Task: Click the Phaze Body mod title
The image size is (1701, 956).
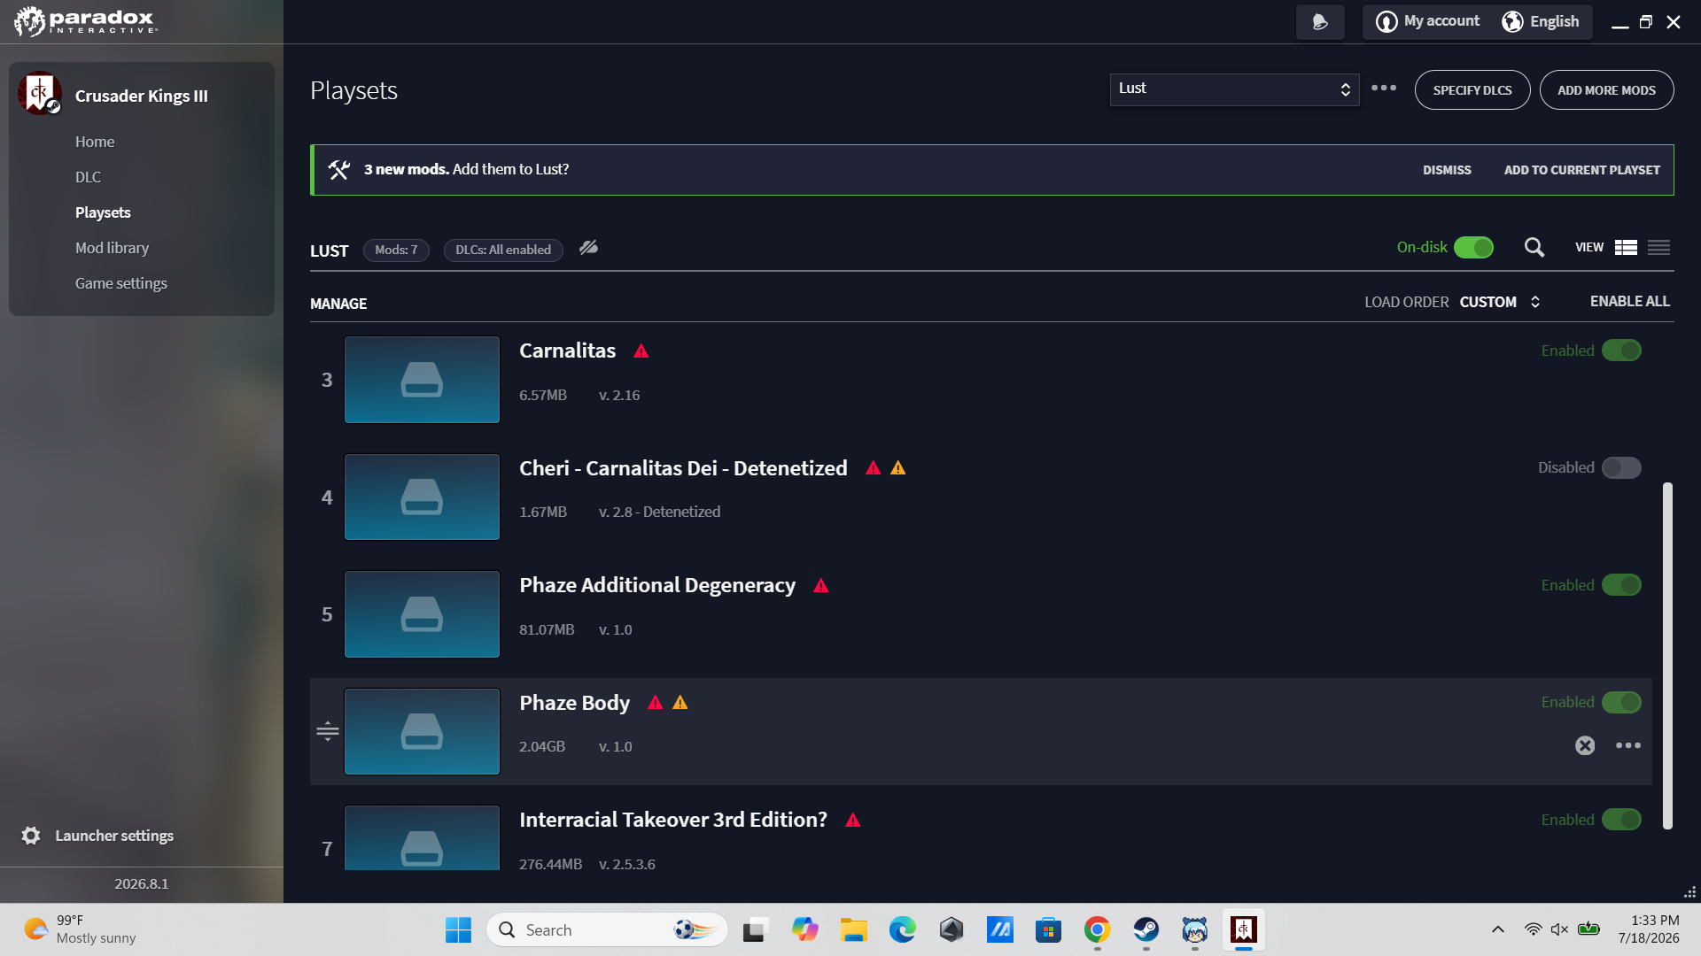Action: [x=574, y=702]
